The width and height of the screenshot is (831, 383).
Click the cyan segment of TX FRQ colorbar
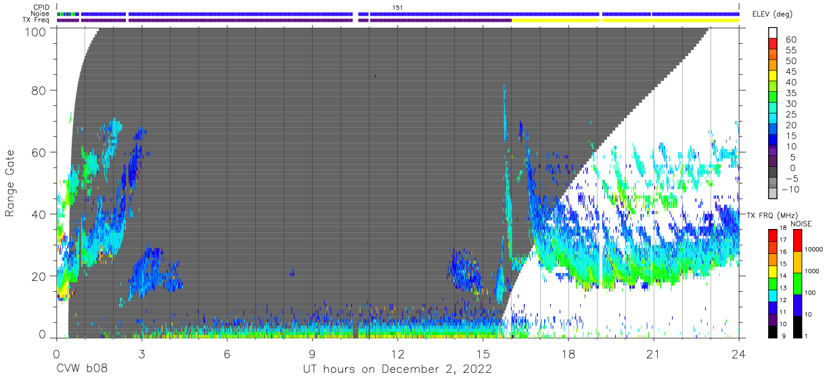773,296
